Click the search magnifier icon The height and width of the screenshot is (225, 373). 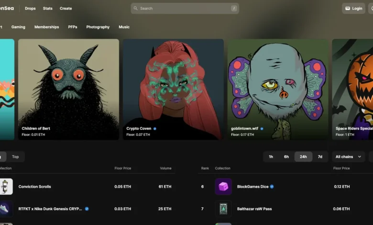coord(136,9)
